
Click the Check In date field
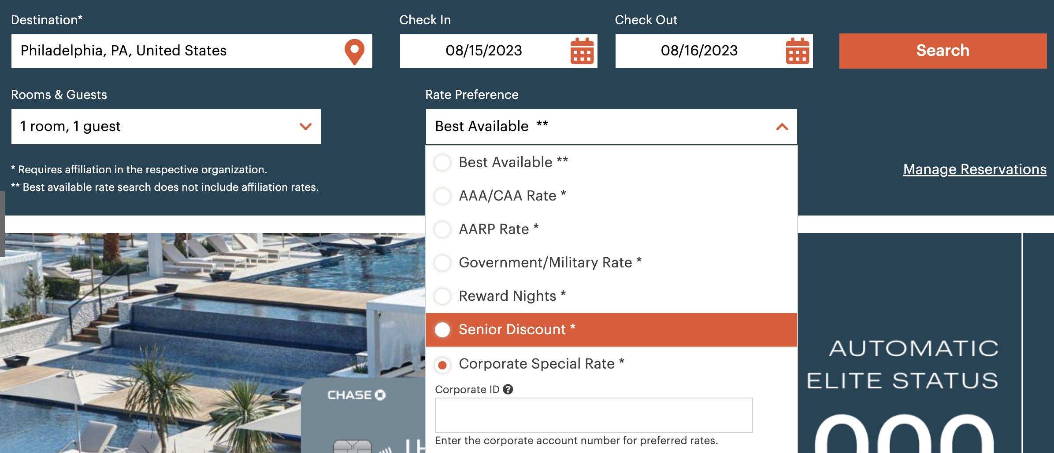pos(498,51)
